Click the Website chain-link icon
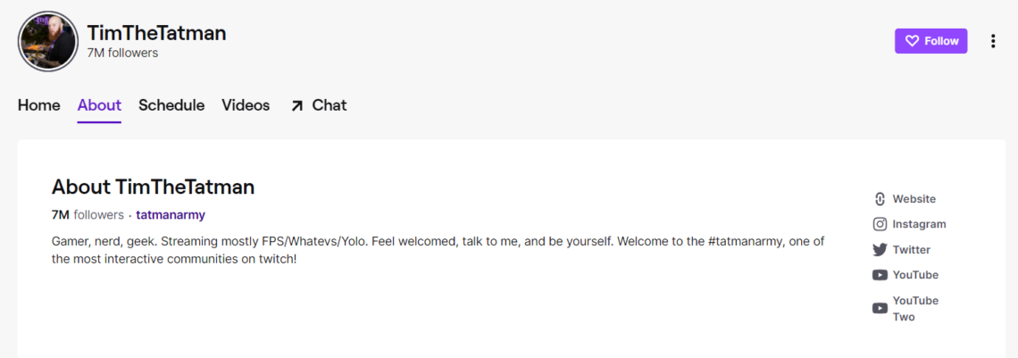 point(880,199)
